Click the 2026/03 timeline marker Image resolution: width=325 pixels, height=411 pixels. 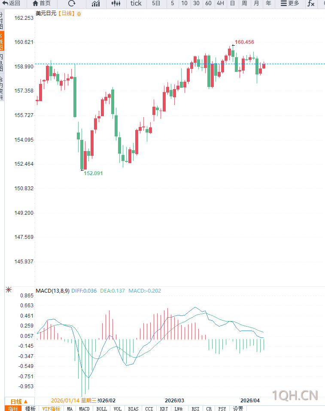(x=174, y=401)
